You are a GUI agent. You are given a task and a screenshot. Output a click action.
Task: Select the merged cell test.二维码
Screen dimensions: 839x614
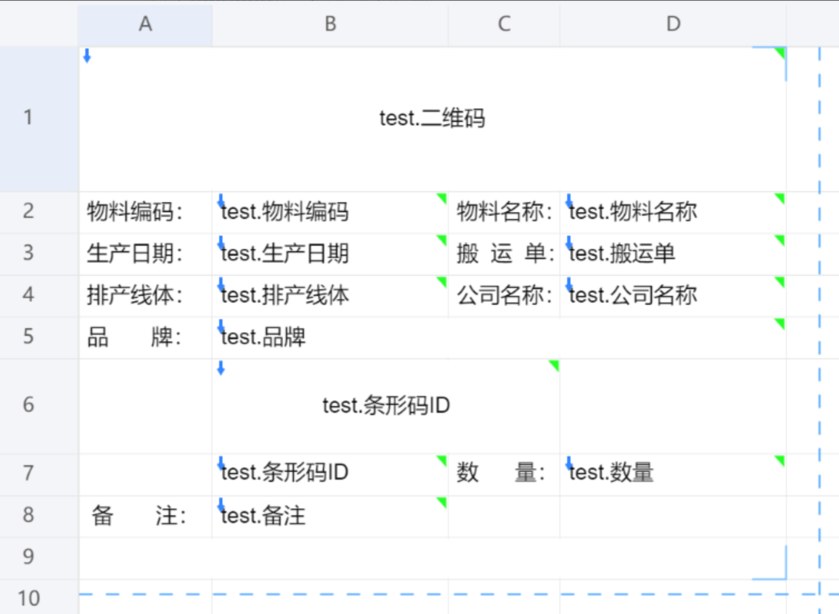click(432, 119)
